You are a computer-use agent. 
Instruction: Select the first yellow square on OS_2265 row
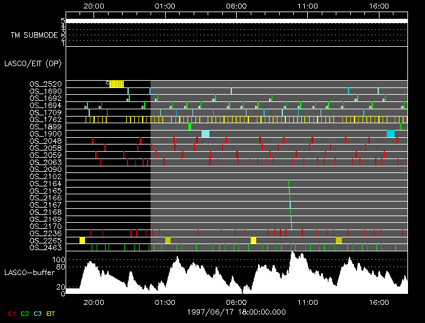[82, 240]
